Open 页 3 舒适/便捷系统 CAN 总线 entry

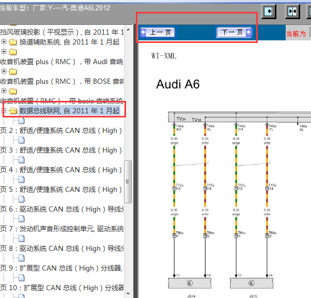pyautogui.click(x=61, y=150)
